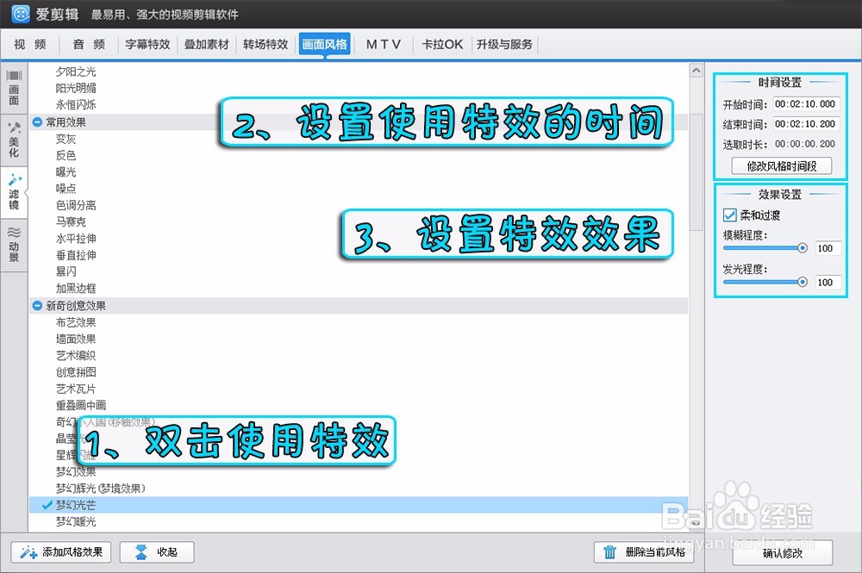The width and height of the screenshot is (862, 573).
Task: Click the 删除当前风格 button
Action: [x=643, y=552]
